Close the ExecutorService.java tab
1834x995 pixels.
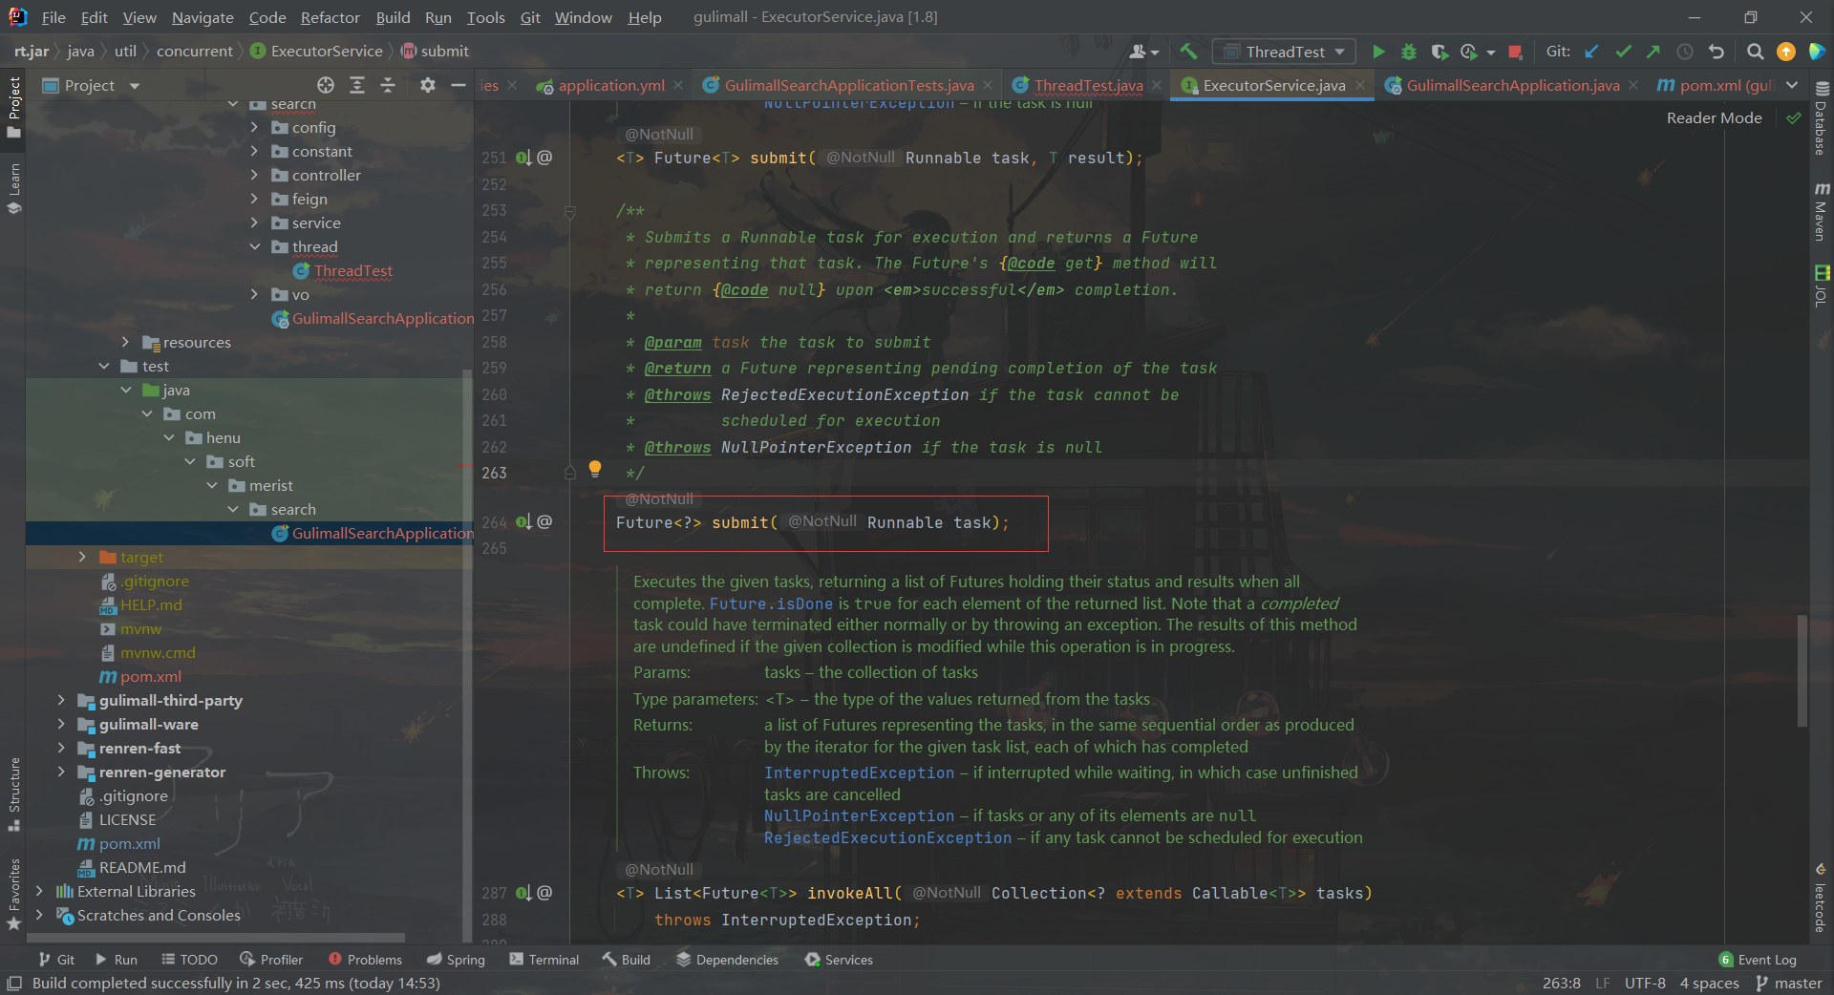pos(1360,85)
